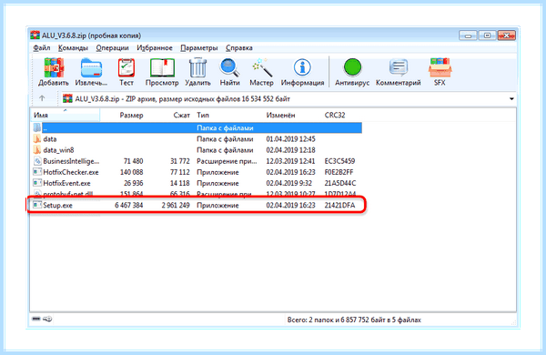Click the size value '6 467 384'
546x355 pixels.
[129, 205]
